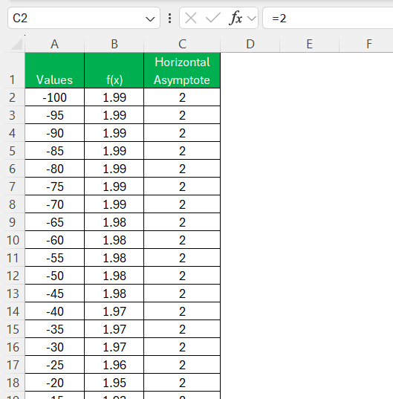
Task: Select cell containing -50
Action: [x=55, y=276]
